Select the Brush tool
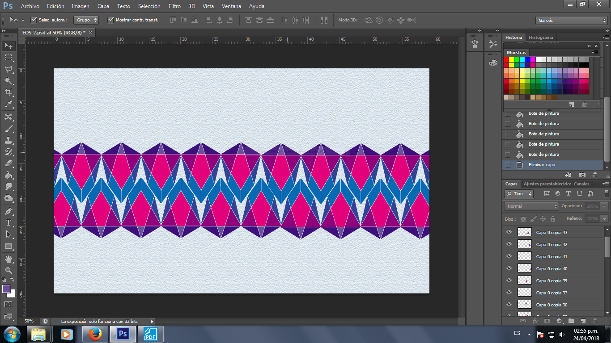Viewport: 611px width, 343px height. 8,129
